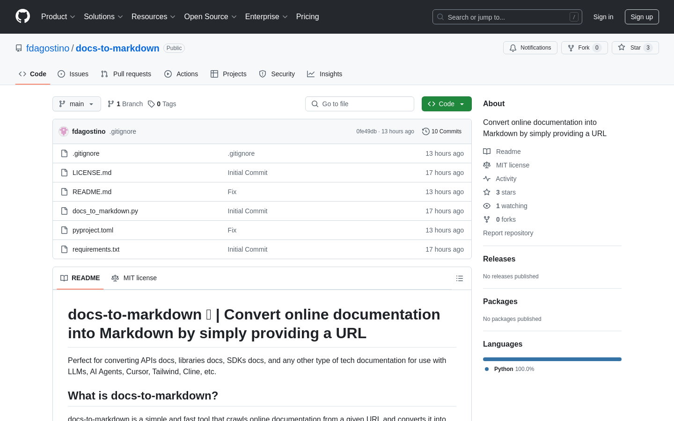Open the docs-to-markdown repository link
The width and height of the screenshot is (674, 421).
click(117, 48)
